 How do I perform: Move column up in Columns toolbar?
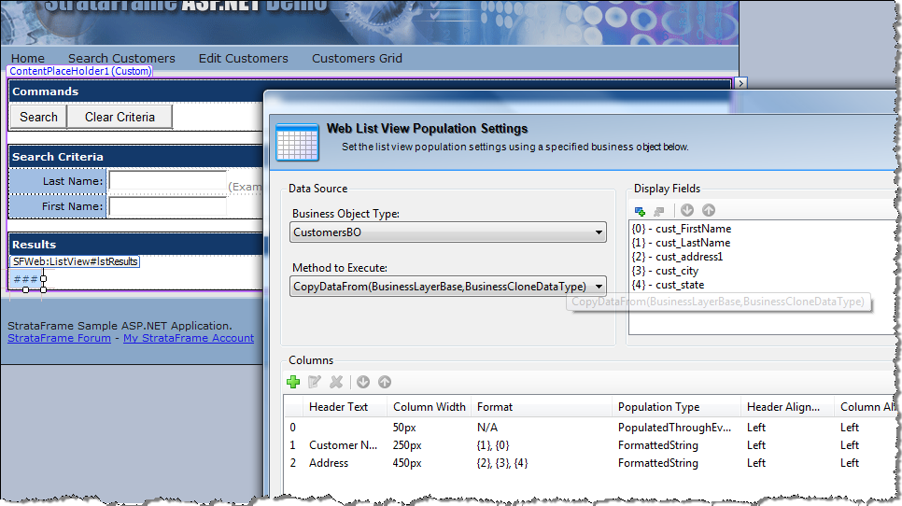[x=385, y=382]
